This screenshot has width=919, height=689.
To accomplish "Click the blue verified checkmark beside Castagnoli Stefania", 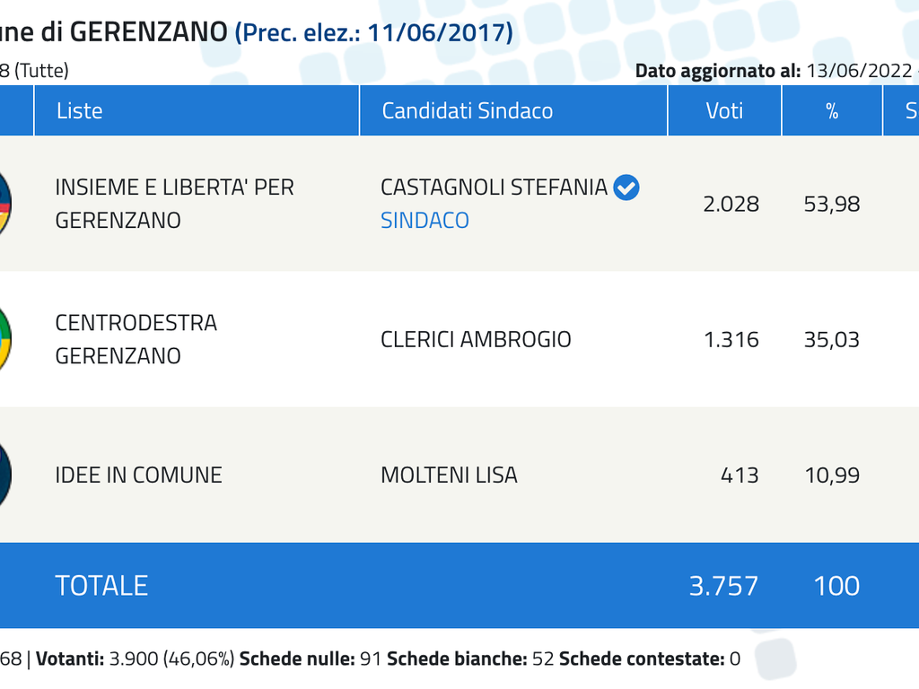I will (626, 188).
